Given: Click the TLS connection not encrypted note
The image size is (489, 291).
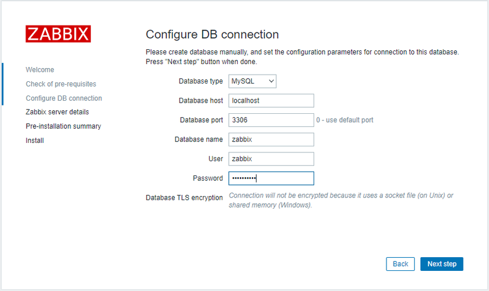Looking at the screenshot, I should click(341, 200).
